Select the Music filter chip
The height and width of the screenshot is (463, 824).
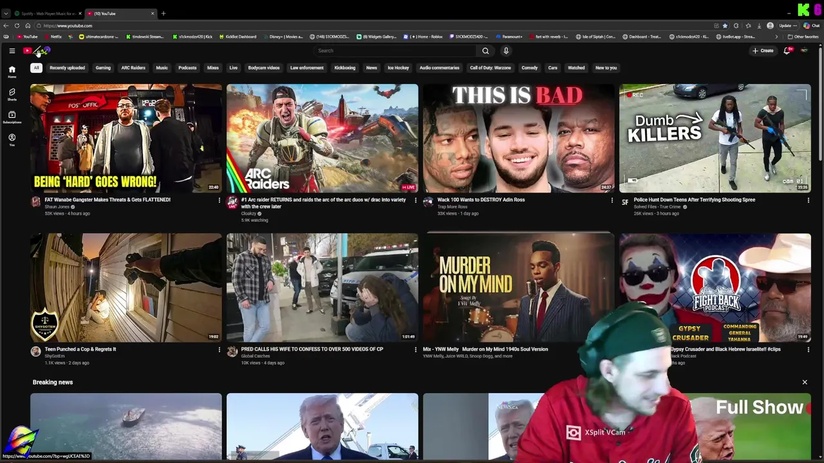(162, 68)
